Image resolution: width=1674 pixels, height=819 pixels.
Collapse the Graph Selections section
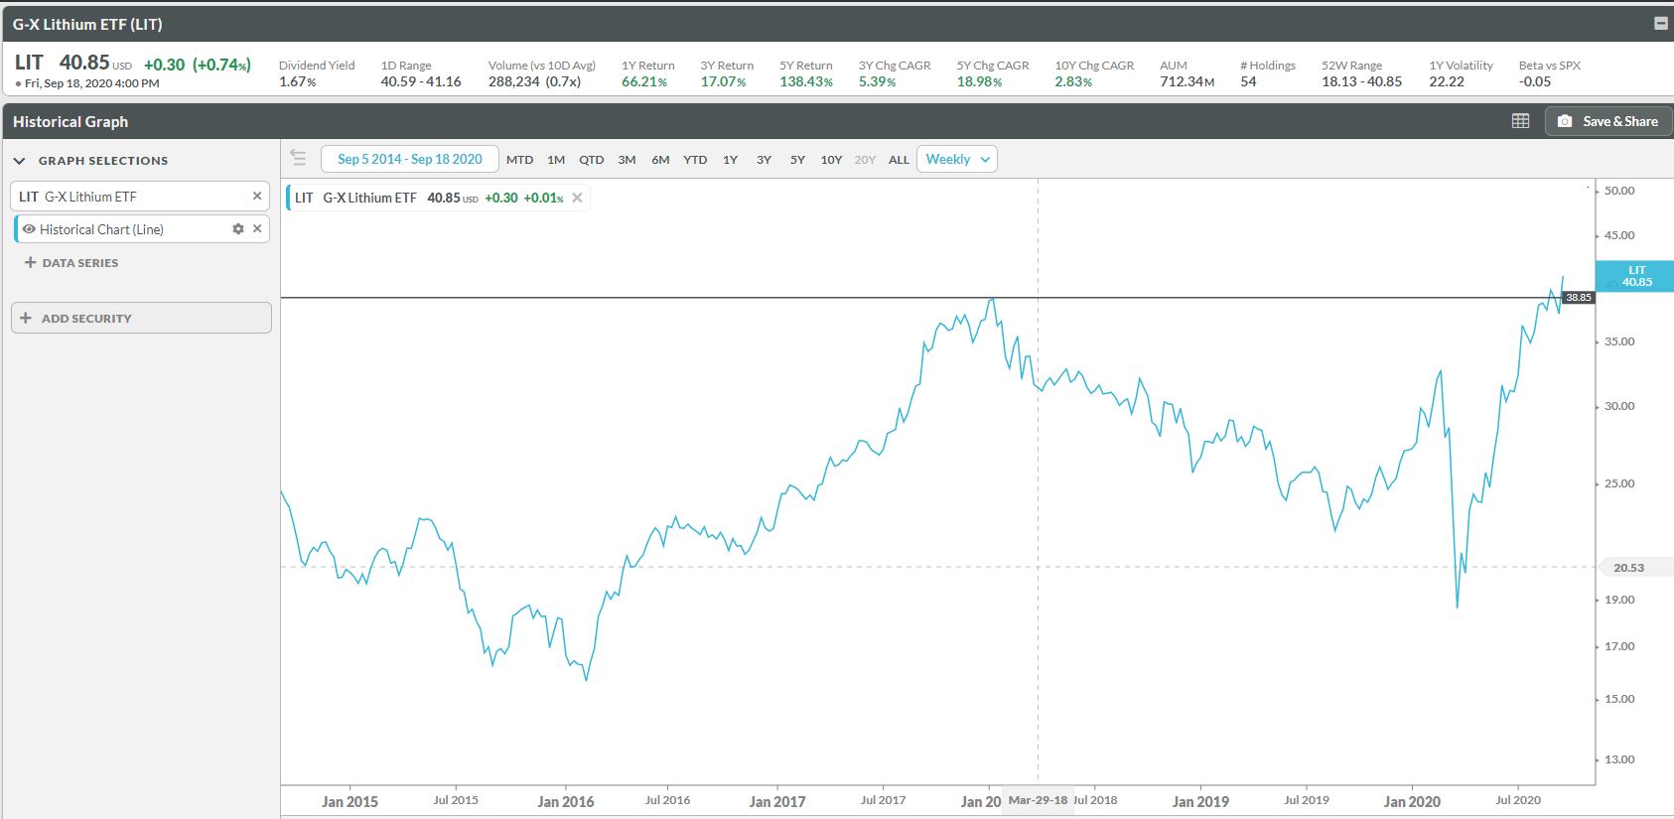[19, 161]
